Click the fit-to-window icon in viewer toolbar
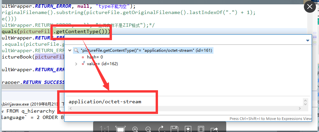This screenshot has height=132, width=319. [x=120, y=129]
